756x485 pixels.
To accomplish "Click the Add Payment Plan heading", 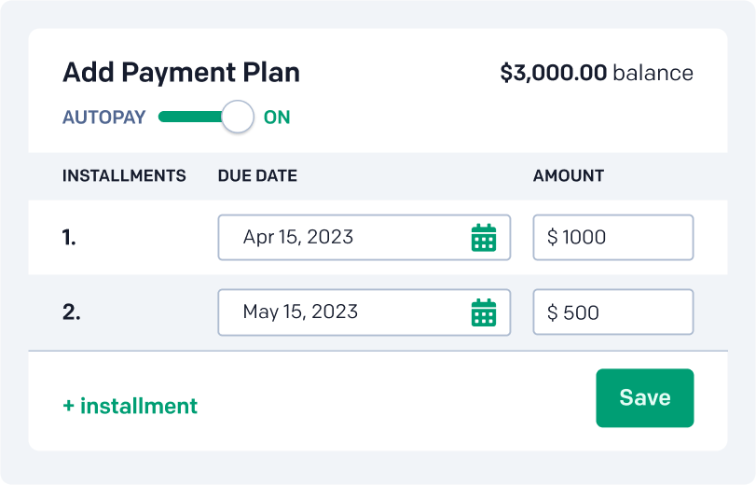I will pyautogui.click(x=181, y=73).
